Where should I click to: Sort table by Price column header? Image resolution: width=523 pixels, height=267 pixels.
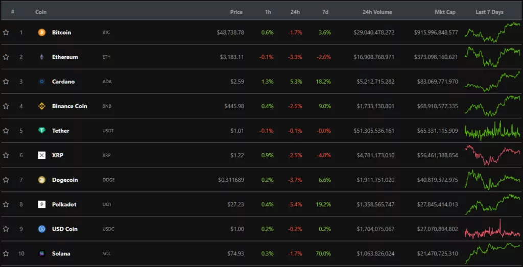[x=236, y=12]
